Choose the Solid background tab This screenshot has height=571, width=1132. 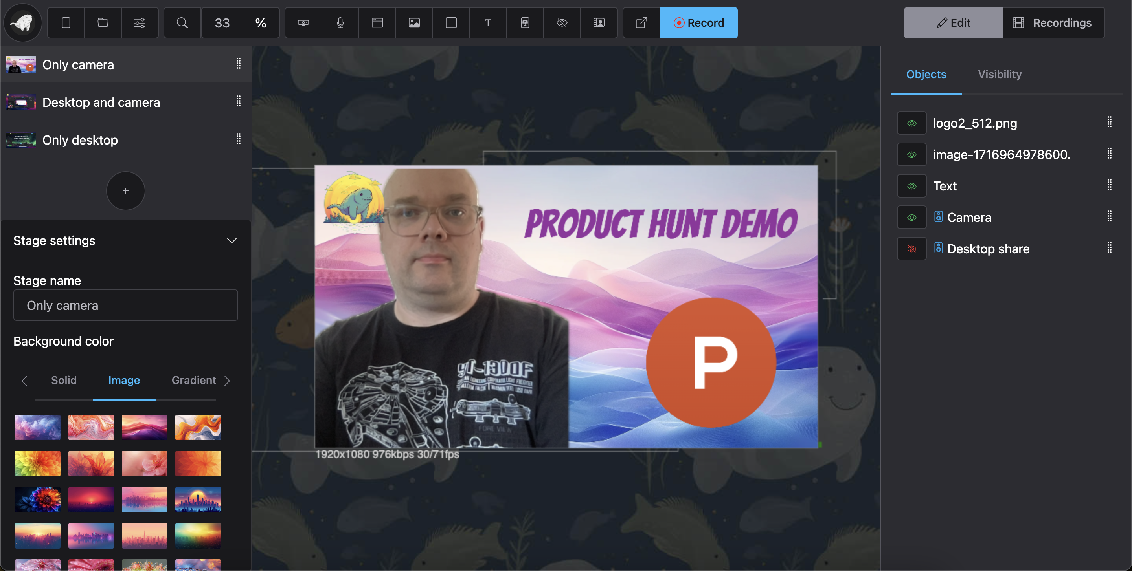pyautogui.click(x=64, y=380)
